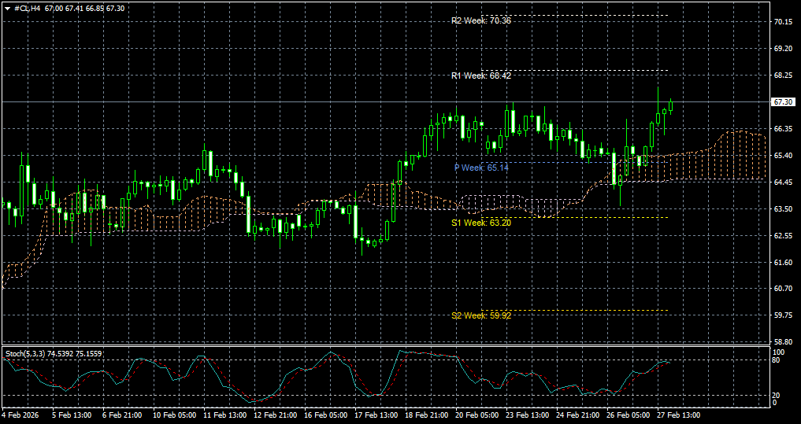Click the 61.60 price scale value
The height and width of the screenshot is (424, 801).
pyautogui.click(x=783, y=262)
